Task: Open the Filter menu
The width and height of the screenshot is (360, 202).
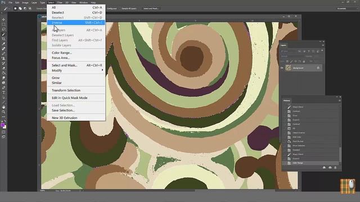Action: click(60, 2)
